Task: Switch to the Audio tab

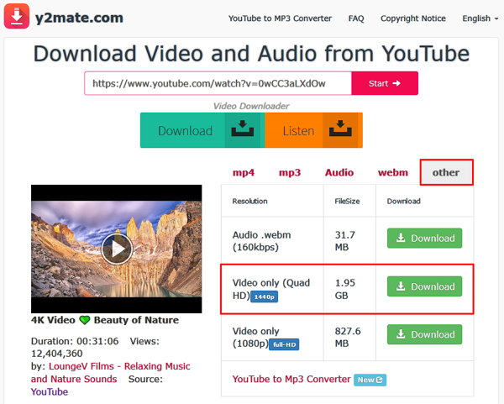Action: click(339, 172)
